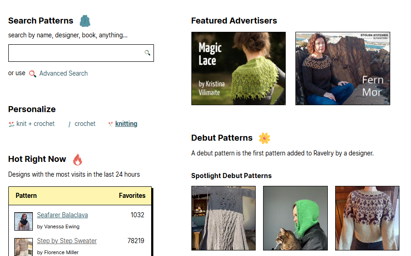Focus the pattern search input field
The width and height of the screenshot is (411, 256).
tap(76, 53)
